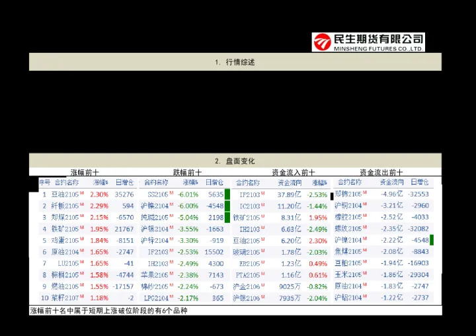Viewport: 476px width, 336px height.
Task: Click the '跌幅前十' table title
Action: pos(187,173)
